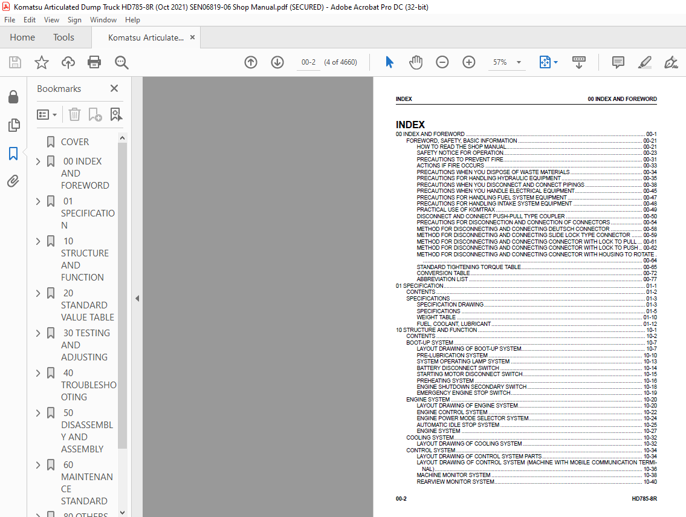Expand the 00 INDEX AND FOREWORD bookmark

tap(38, 161)
